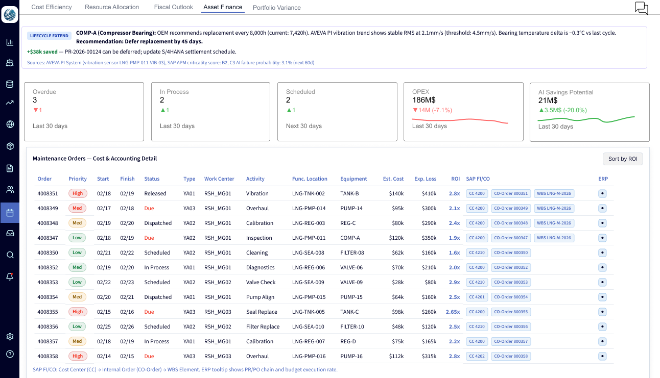The height and width of the screenshot is (378, 660).
Task: Click the people/users sidebar icon
Action: 10,190
